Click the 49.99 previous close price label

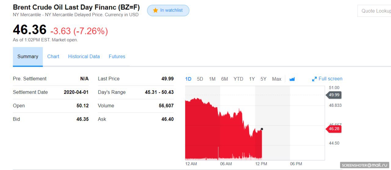point(334,95)
